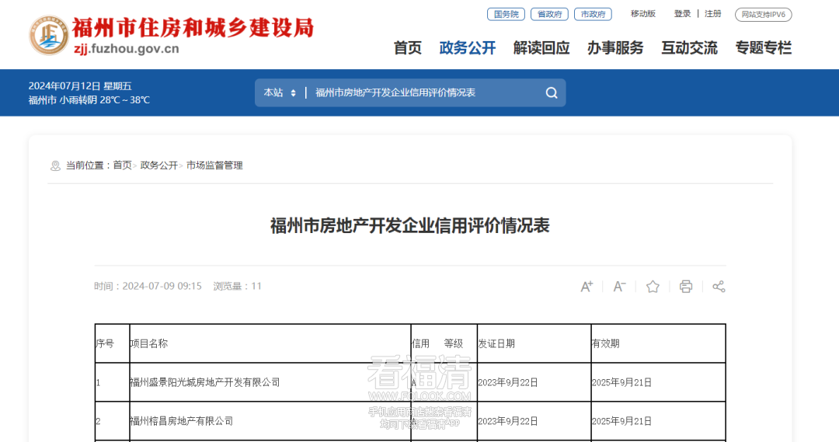Image resolution: width=839 pixels, height=442 pixels.
Task: Open 首页 in main navigation
Action: (408, 48)
